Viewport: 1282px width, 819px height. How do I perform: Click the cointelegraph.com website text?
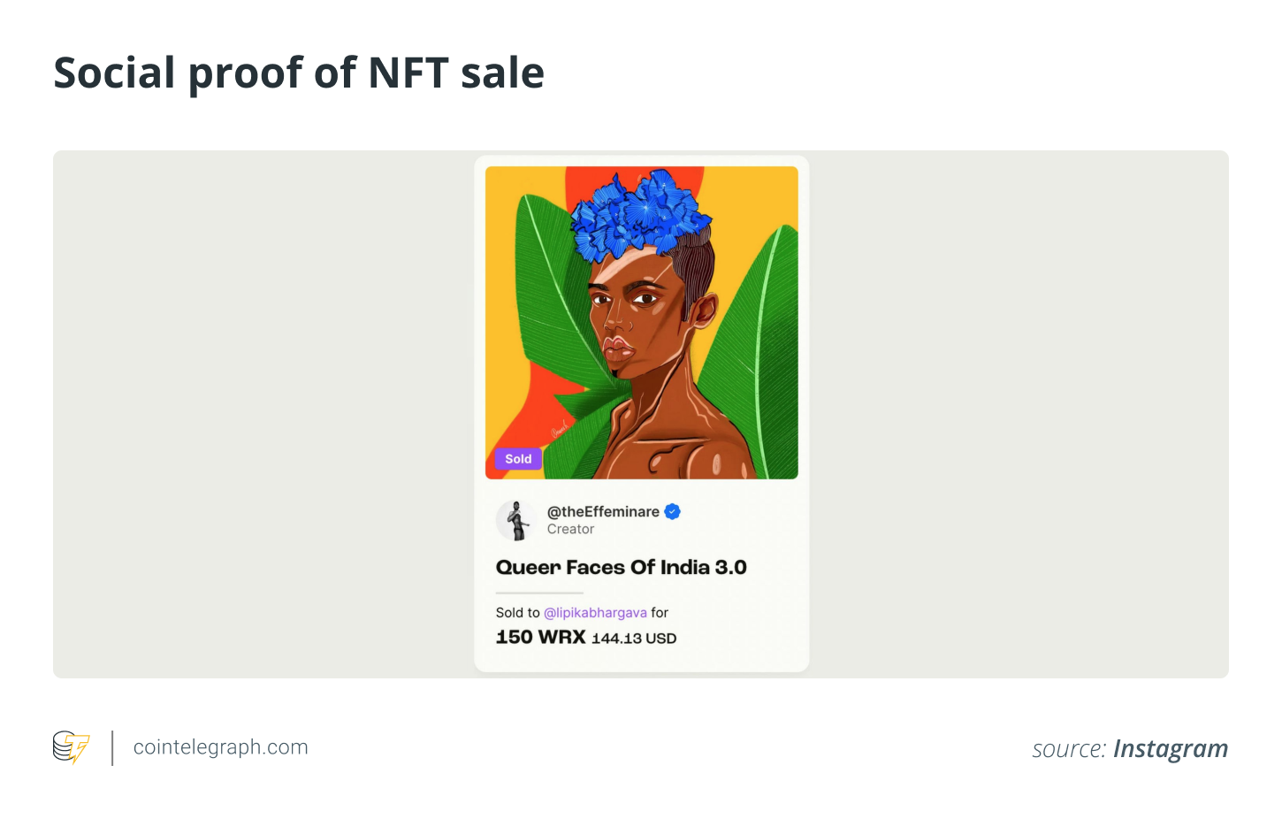[220, 747]
